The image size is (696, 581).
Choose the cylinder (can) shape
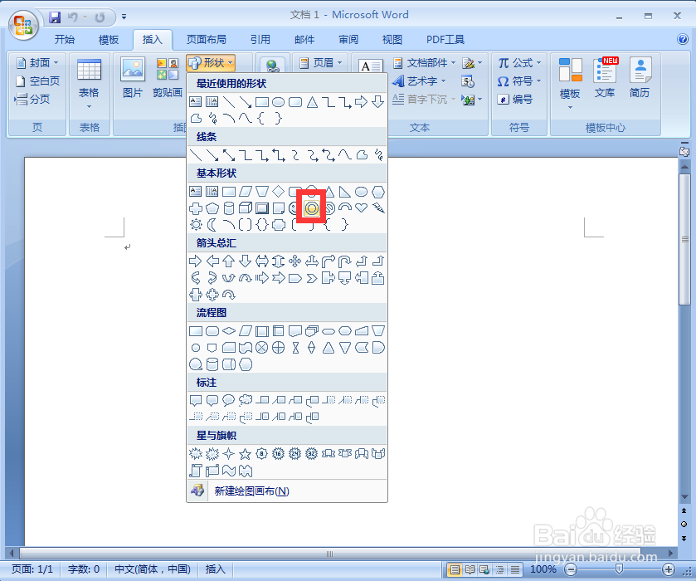pos(229,207)
